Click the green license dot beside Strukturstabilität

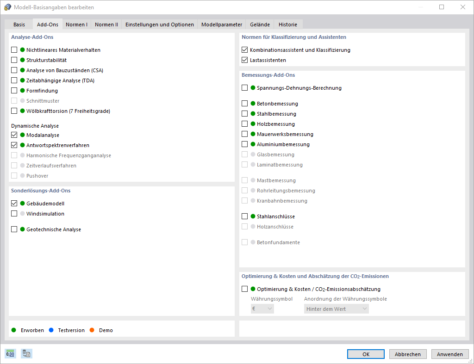(22, 60)
